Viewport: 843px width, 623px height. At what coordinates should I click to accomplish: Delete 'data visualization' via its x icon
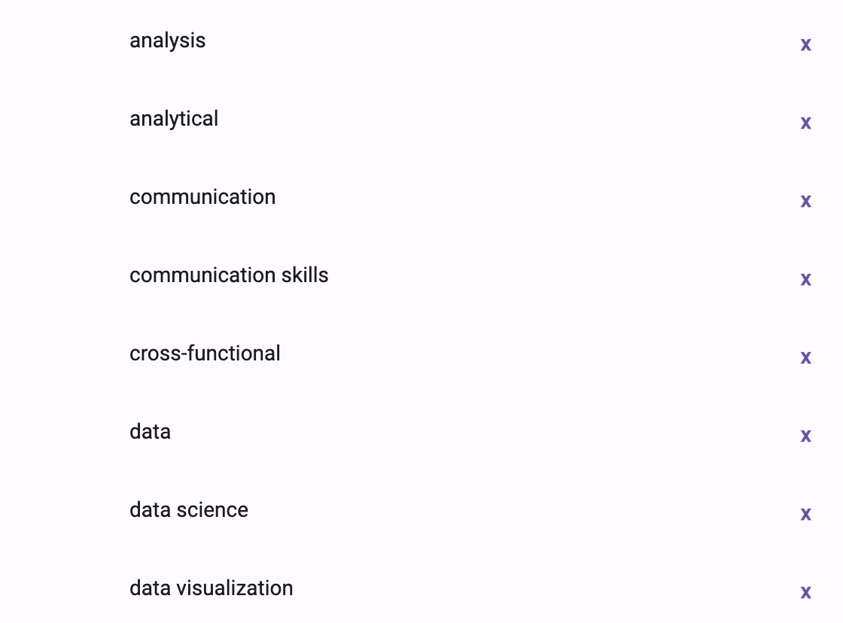(805, 592)
